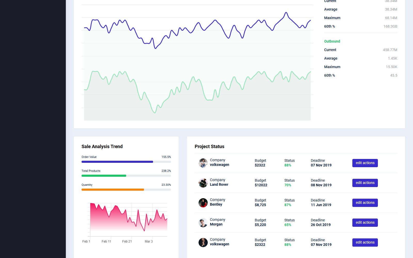Click Bentley deadline 11 Jun 2019

pyautogui.click(x=321, y=205)
